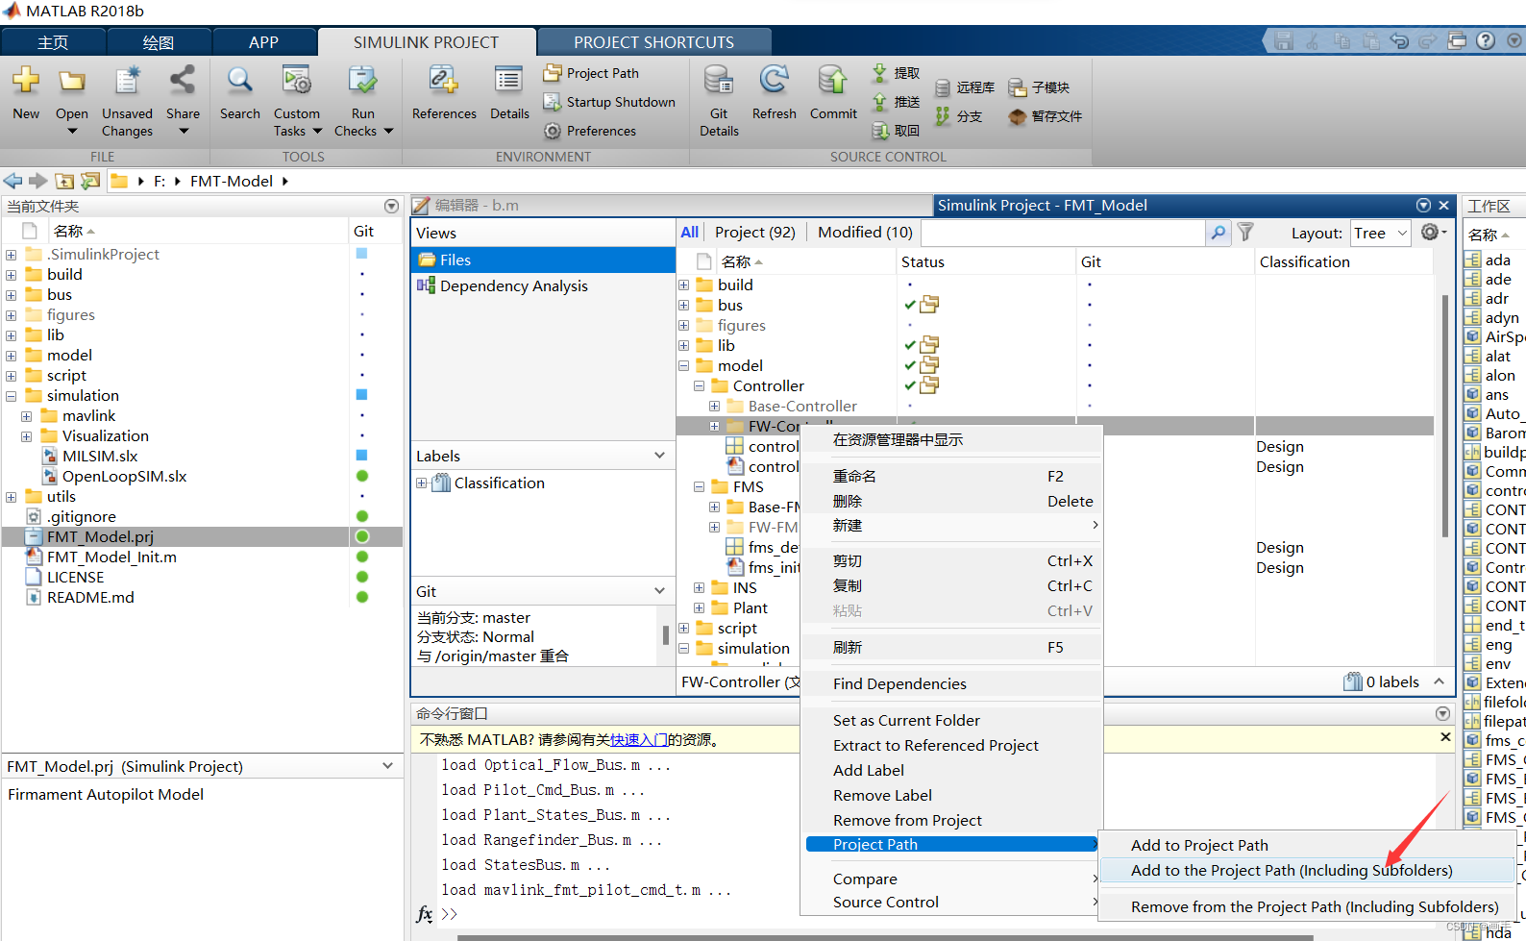The height and width of the screenshot is (941, 1526).
Task: Click the filter funnel icon in project view
Action: 1245,232
